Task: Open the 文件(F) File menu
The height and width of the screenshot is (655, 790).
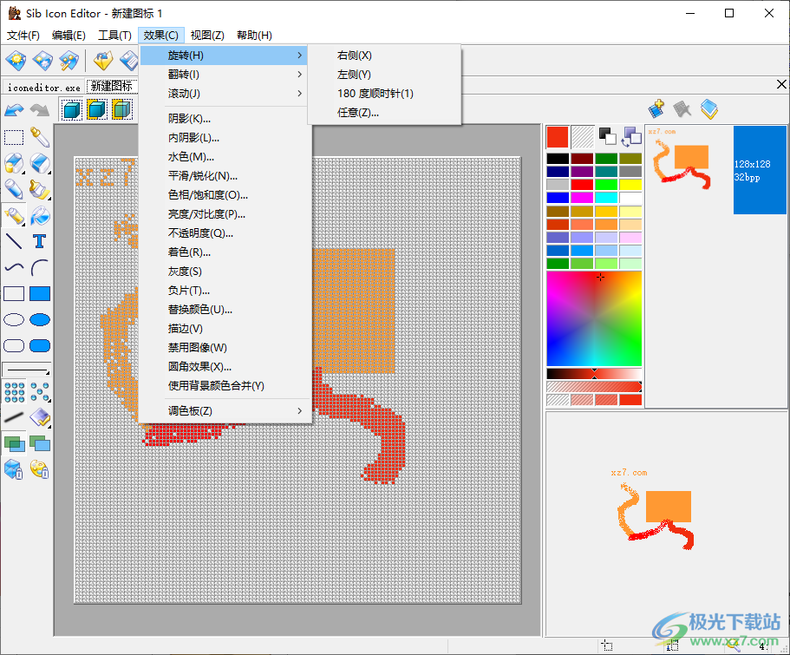Action: pos(23,36)
